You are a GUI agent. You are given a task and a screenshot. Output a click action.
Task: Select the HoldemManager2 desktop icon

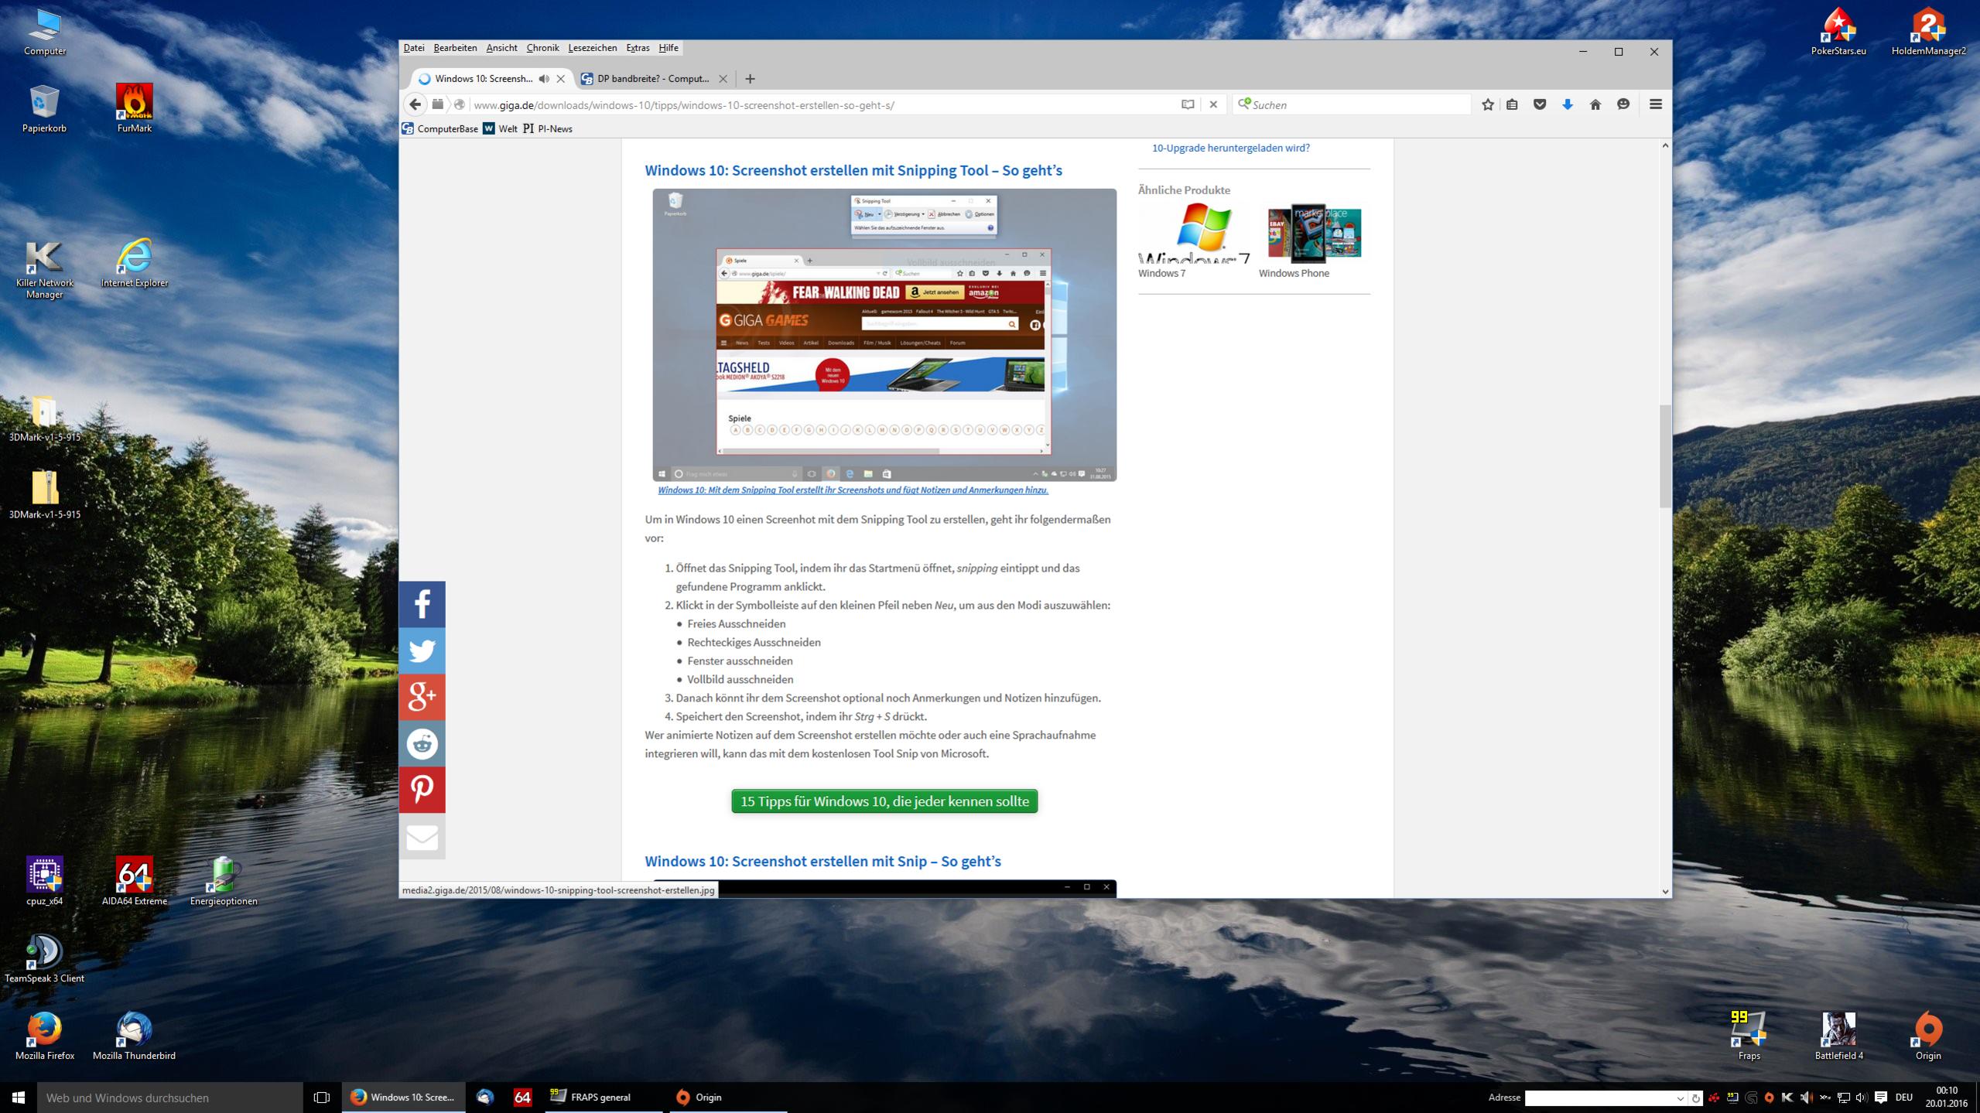click(x=1928, y=32)
